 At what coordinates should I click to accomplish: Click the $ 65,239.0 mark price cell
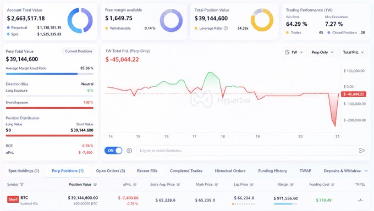click(205, 200)
